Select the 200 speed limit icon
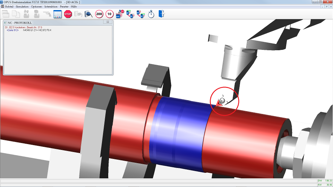 (x=99, y=14)
